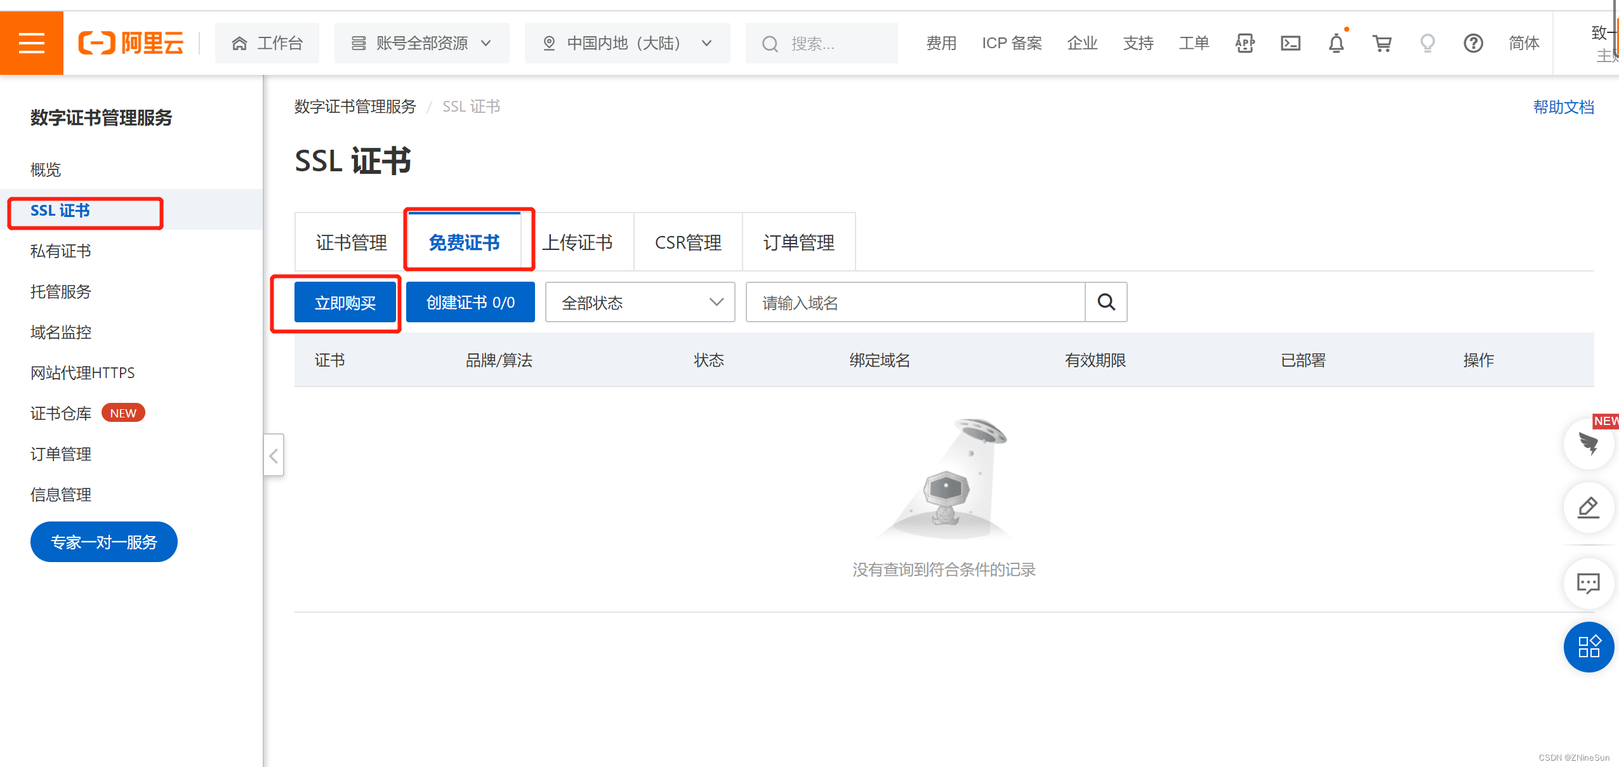Click 数字证书管理服务 breadcrumb link
Image resolution: width=1619 pixels, height=767 pixels.
click(355, 107)
